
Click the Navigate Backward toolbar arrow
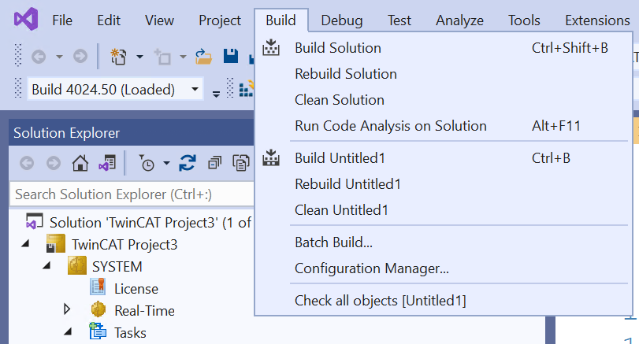[39, 56]
